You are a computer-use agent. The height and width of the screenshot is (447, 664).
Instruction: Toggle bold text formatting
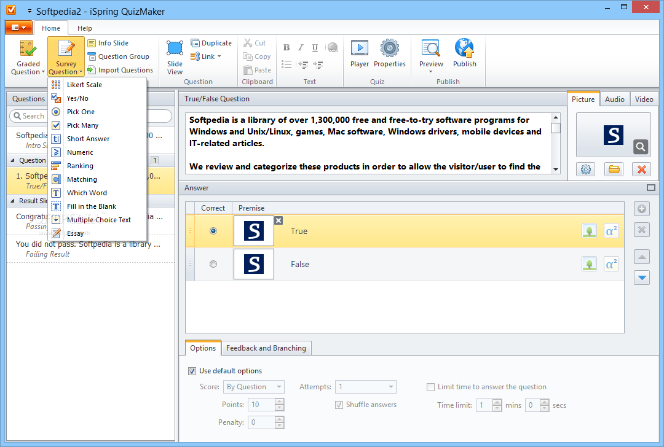point(287,47)
